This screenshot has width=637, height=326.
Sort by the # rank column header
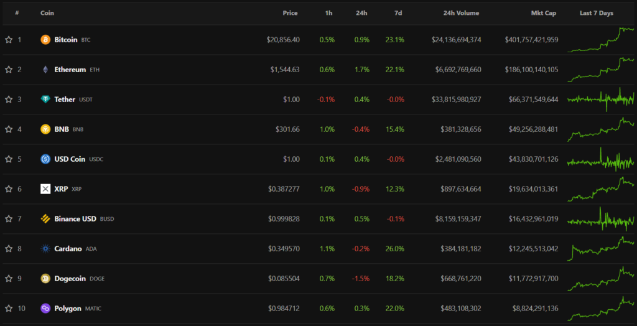17,13
